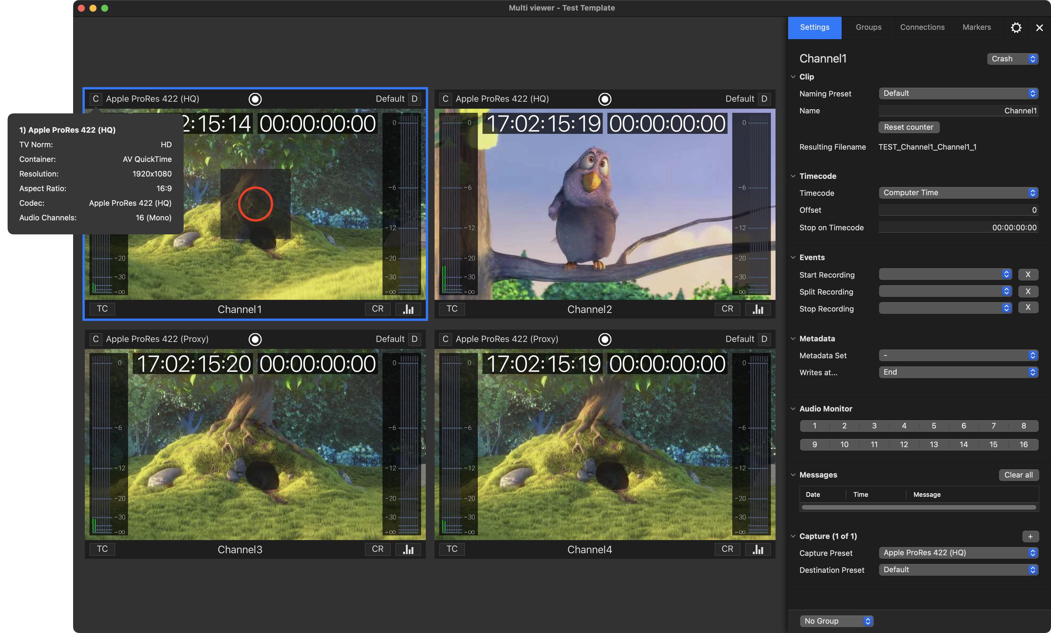The image size is (1051, 633).
Task: Click the record button on Channel1
Action: 255,99
